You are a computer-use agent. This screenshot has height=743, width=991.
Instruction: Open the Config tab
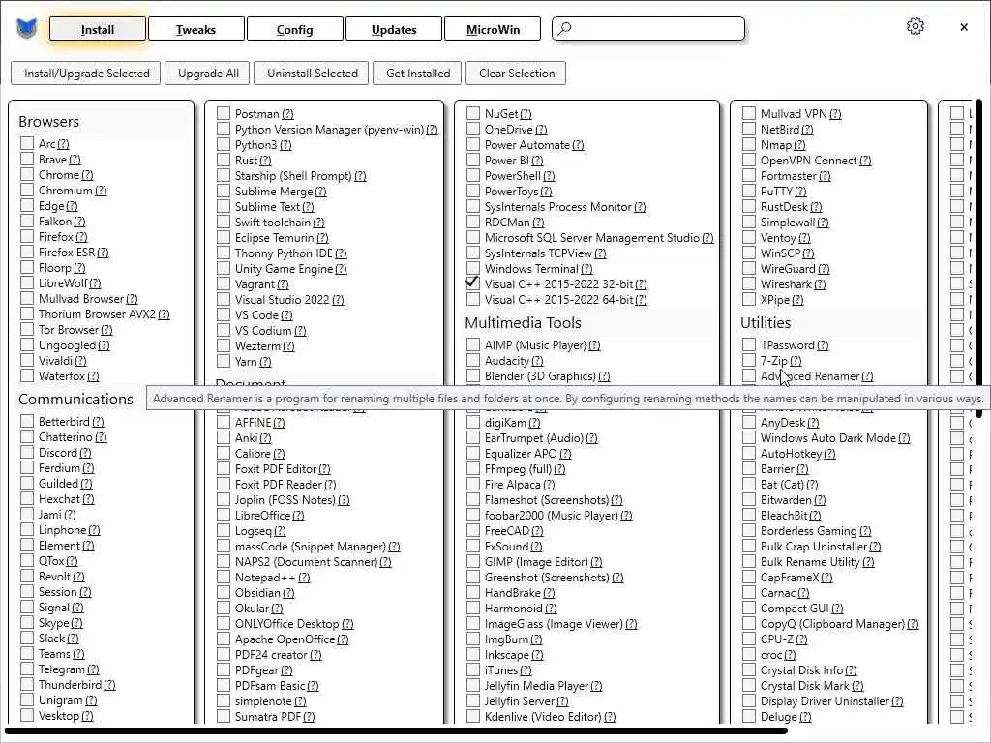(294, 29)
